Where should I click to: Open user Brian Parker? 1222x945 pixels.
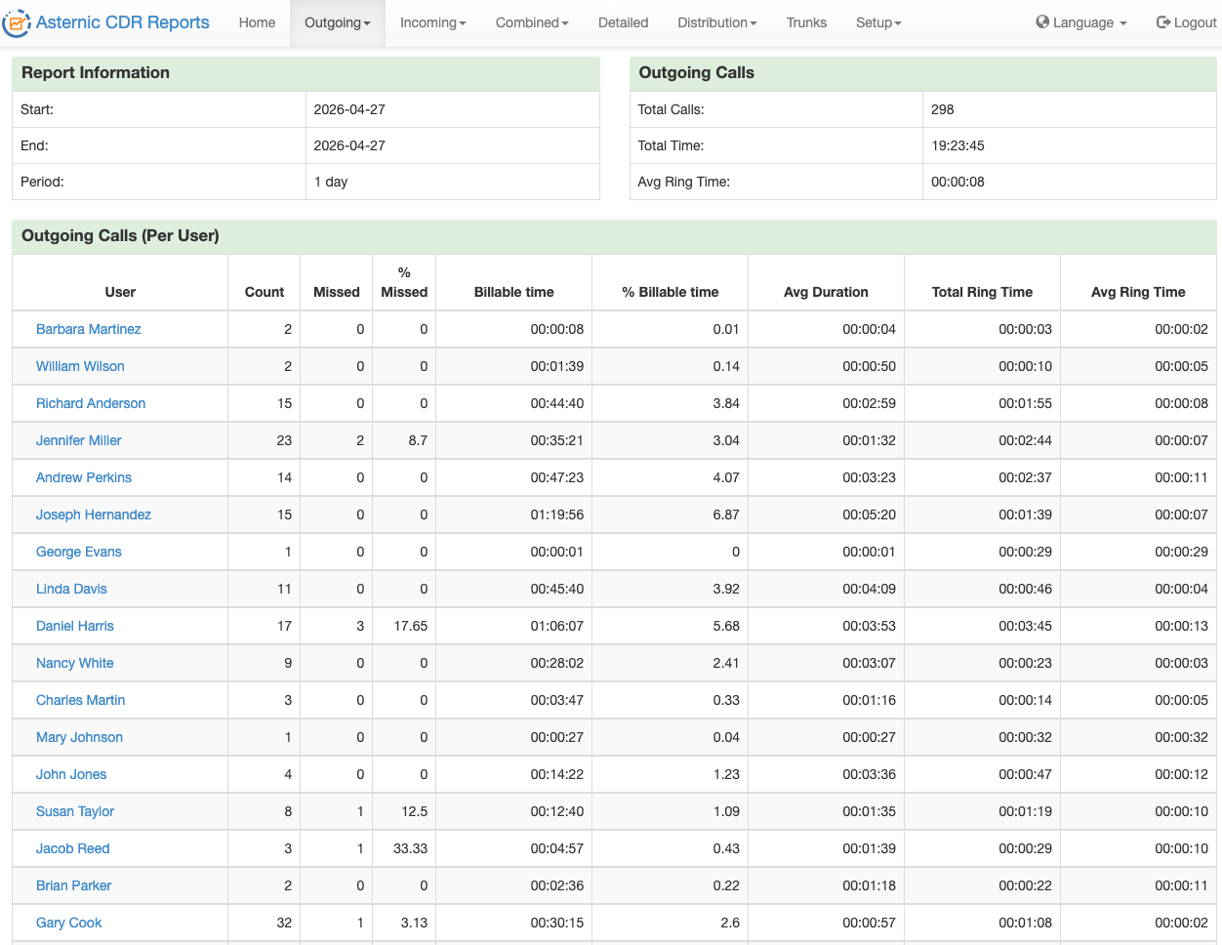[73, 885]
